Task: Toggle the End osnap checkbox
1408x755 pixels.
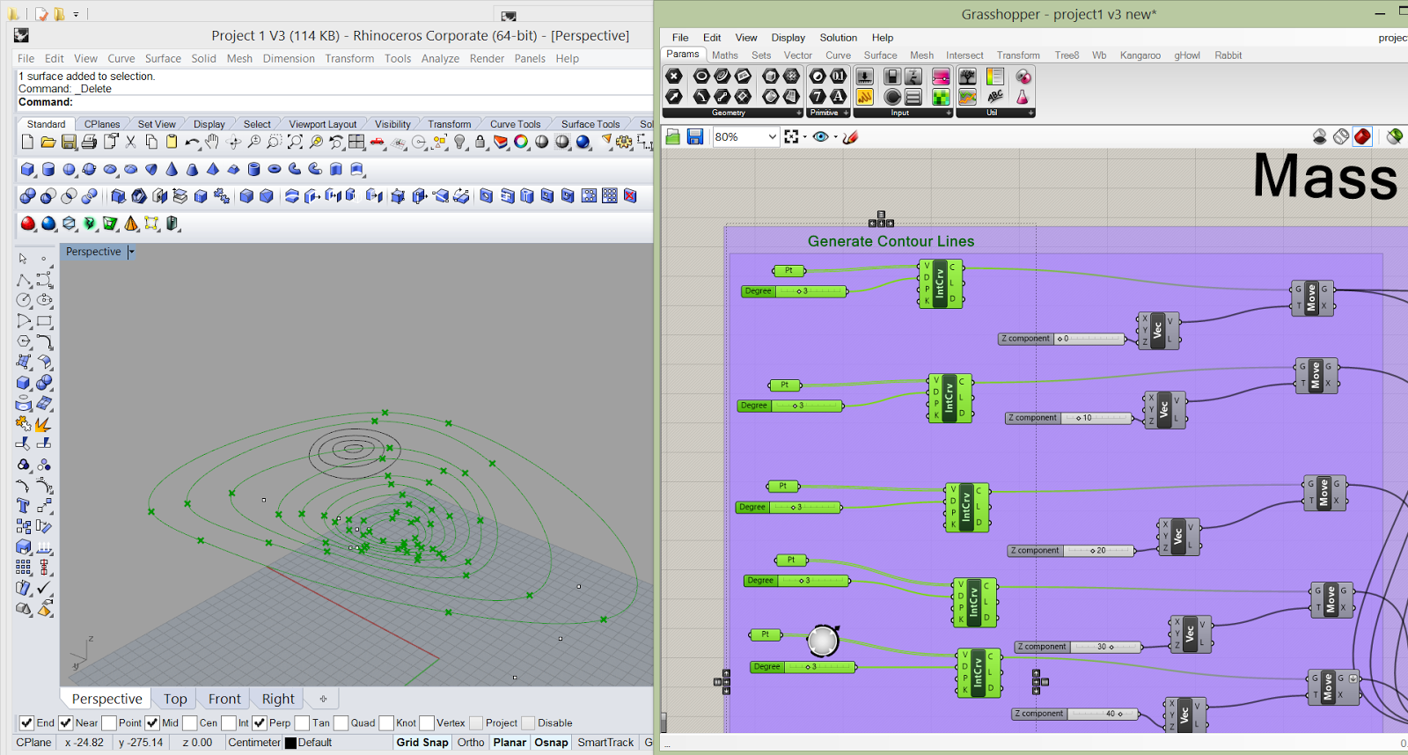Action: pos(27,723)
